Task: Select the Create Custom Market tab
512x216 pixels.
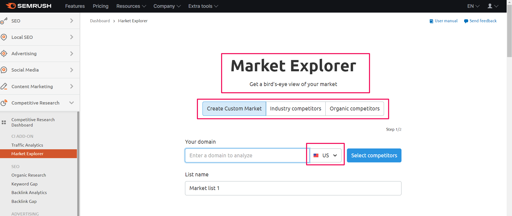Action: coord(234,109)
